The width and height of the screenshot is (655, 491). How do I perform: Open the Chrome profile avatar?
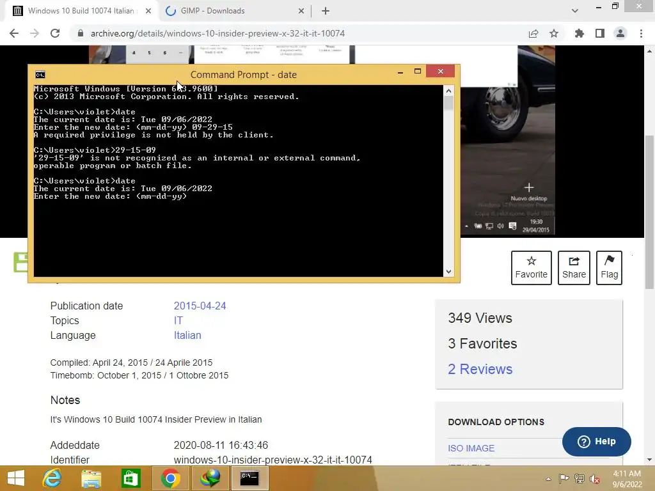click(620, 33)
